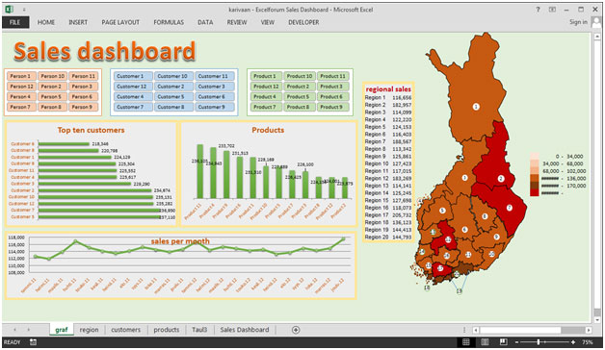Switch to Normal view in status bar
The image size is (605, 350).
(465, 342)
